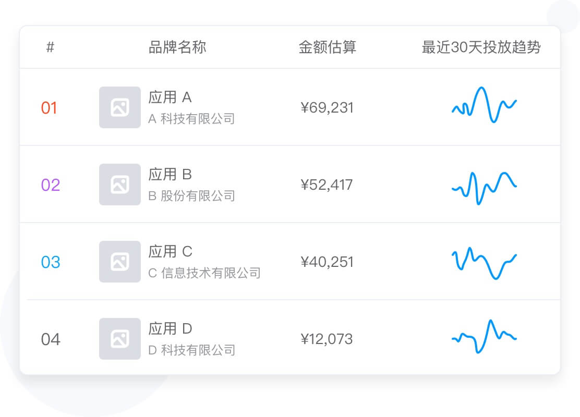Click the purple rank number 02
This screenshot has height=417, width=580.
[51, 185]
